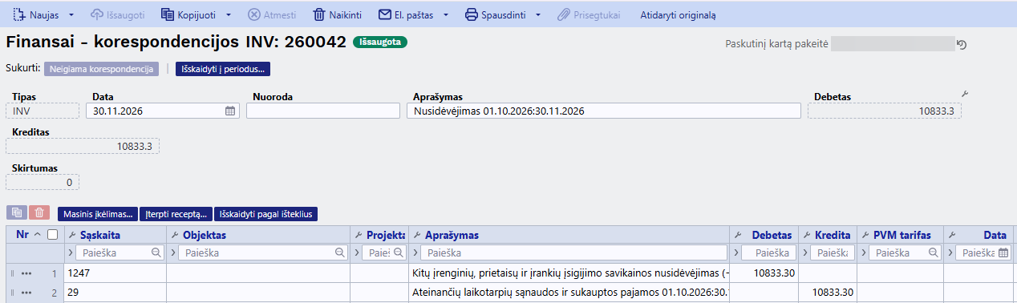Screen dimensions: 1017x303
Task: Open the three-dot menu on row 1
Action: pos(26,274)
